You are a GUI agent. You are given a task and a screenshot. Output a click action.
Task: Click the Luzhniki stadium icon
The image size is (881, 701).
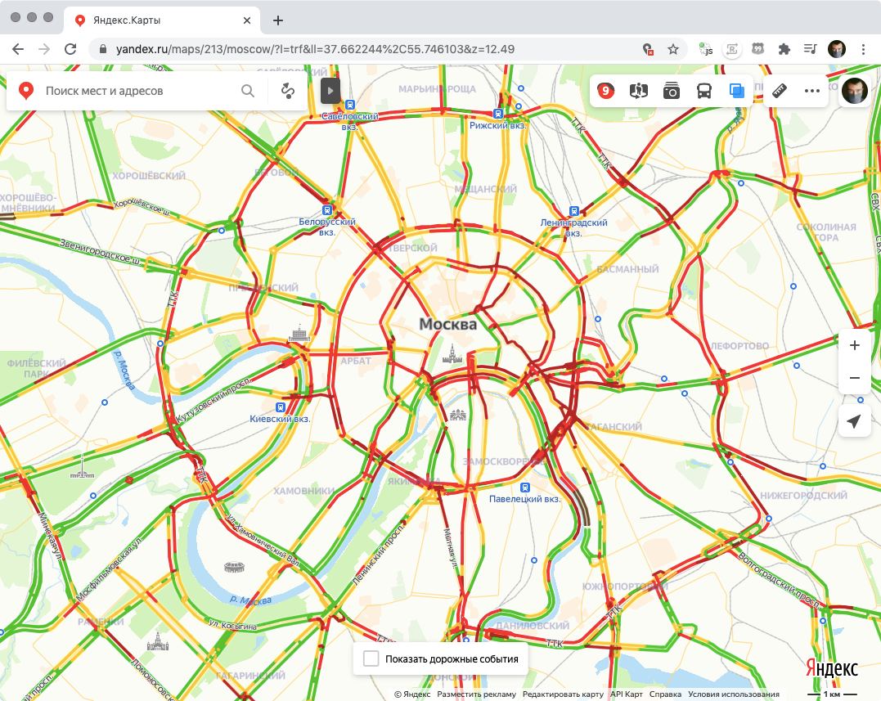[x=234, y=567]
